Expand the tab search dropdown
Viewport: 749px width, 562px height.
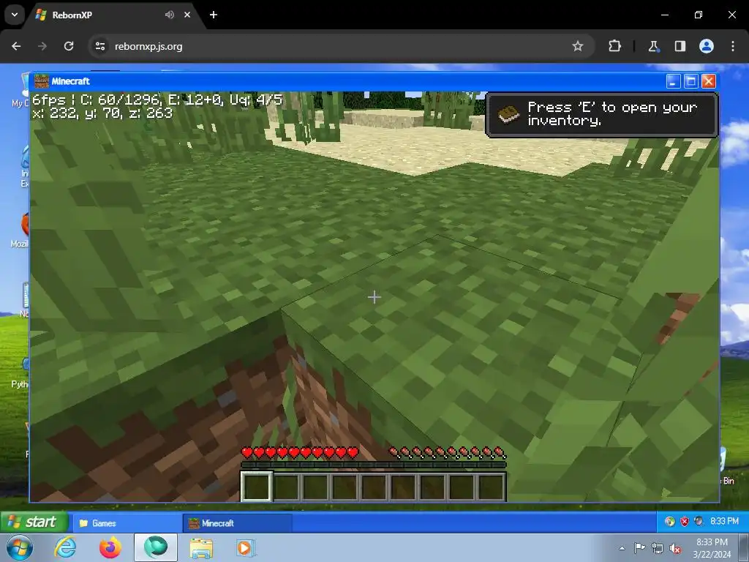(15, 15)
